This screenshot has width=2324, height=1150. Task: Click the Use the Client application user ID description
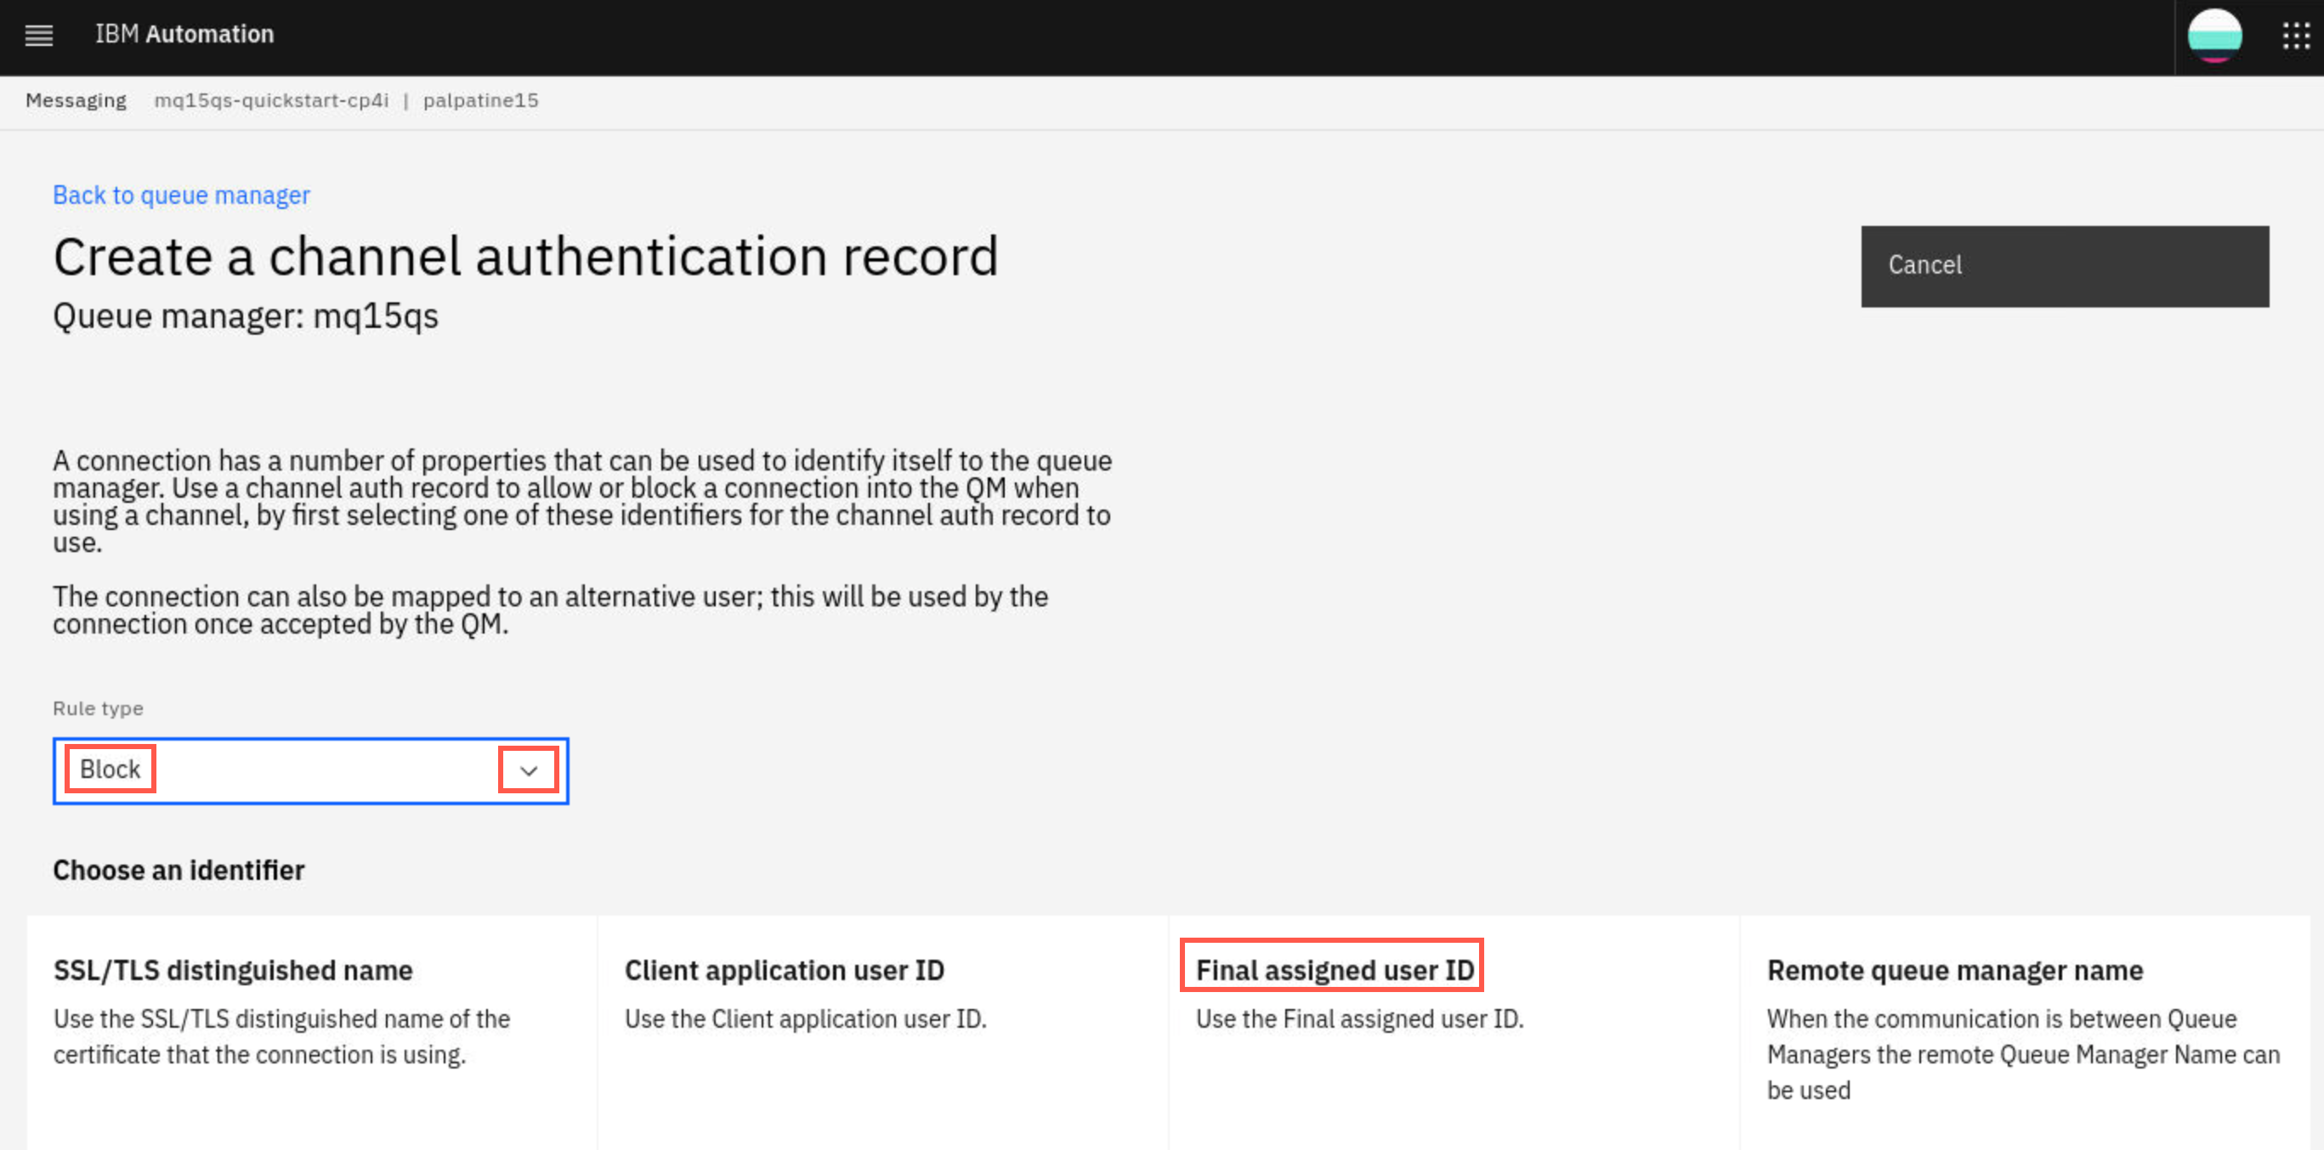pos(806,1018)
